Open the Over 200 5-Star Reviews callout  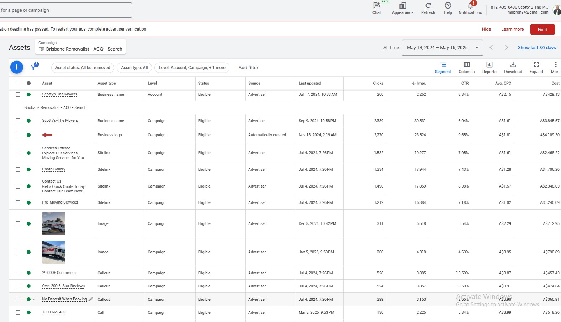pyautogui.click(x=63, y=286)
